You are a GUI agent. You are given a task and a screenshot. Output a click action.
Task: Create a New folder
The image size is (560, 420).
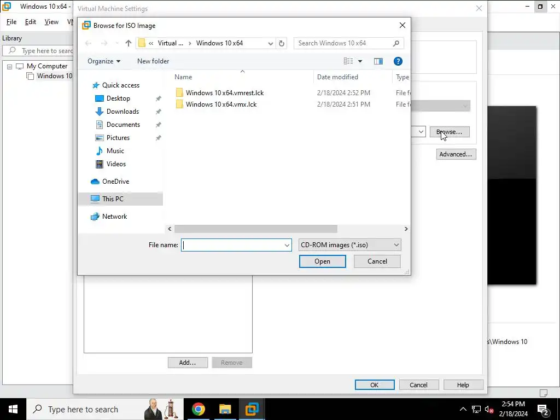(x=153, y=61)
